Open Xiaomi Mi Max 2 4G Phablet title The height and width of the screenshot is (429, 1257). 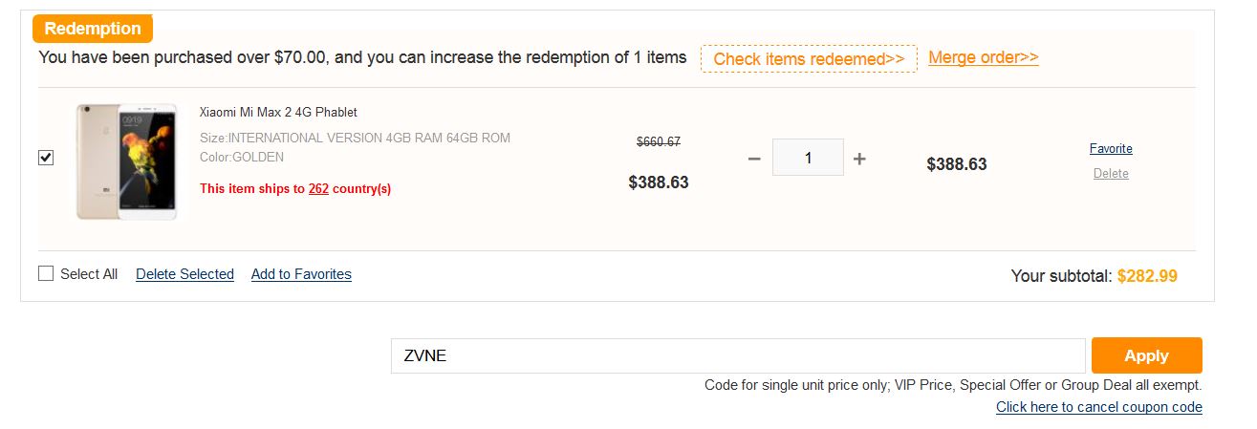pos(278,113)
